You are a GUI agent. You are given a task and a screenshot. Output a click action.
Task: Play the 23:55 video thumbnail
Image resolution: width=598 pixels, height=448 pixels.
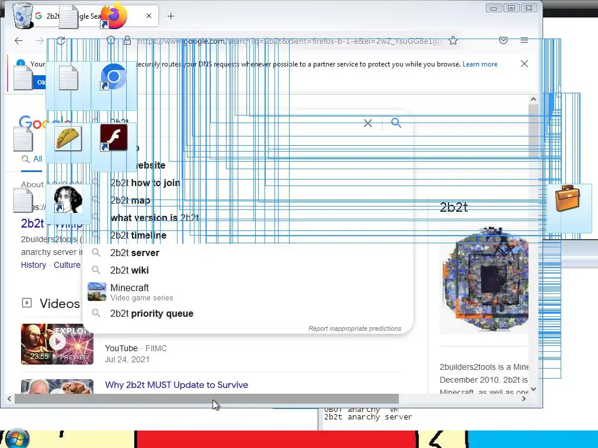57,344
